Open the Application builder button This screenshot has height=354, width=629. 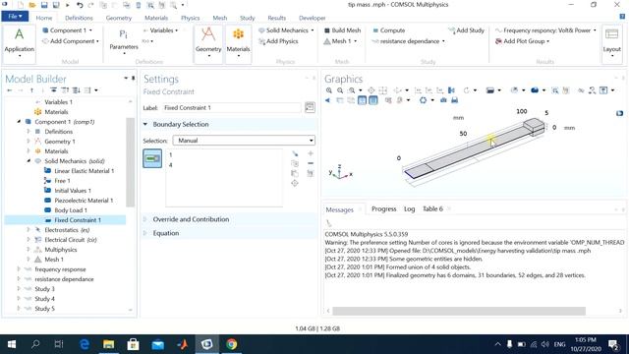click(19, 43)
